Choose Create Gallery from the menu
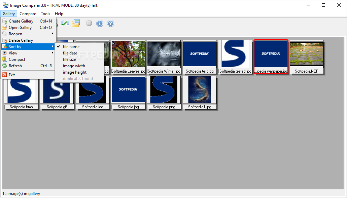This screenshot has width=347, height=198. click(29, 21)
